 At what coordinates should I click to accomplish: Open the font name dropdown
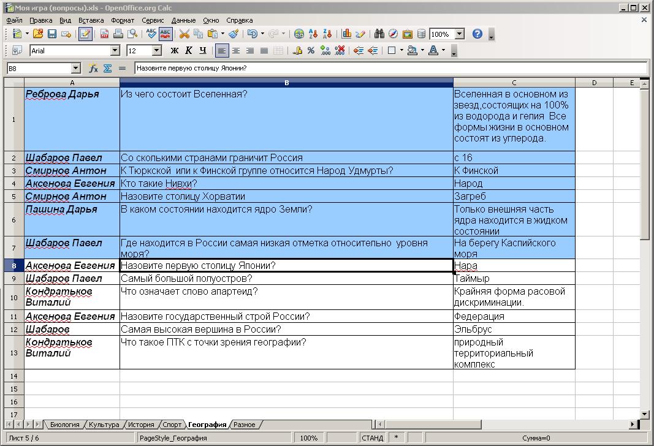point(115,51)
